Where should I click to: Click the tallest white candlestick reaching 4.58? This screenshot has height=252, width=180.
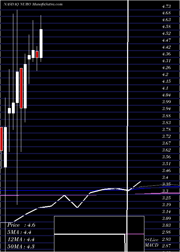(41, 44)
